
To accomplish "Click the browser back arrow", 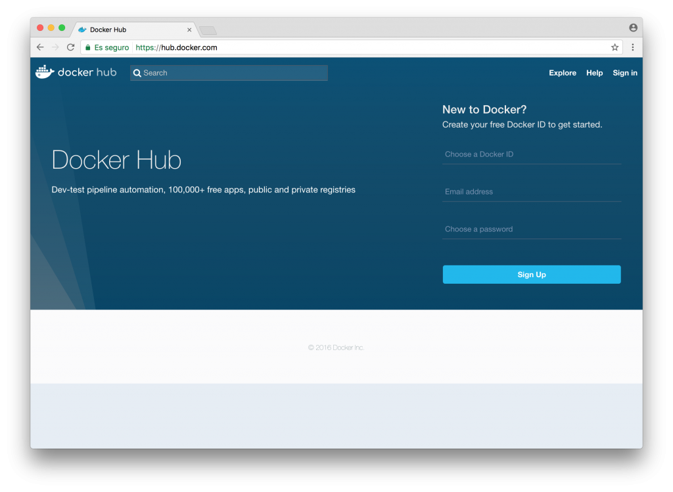I will point(40,47).
